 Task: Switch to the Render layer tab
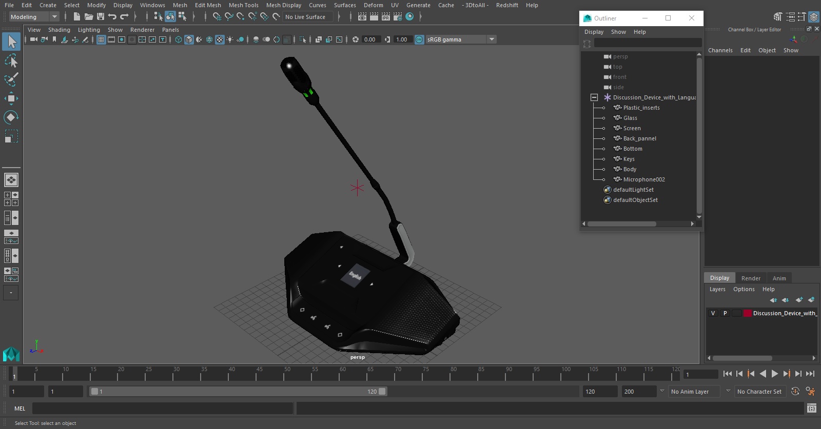(x=751, y=278)
